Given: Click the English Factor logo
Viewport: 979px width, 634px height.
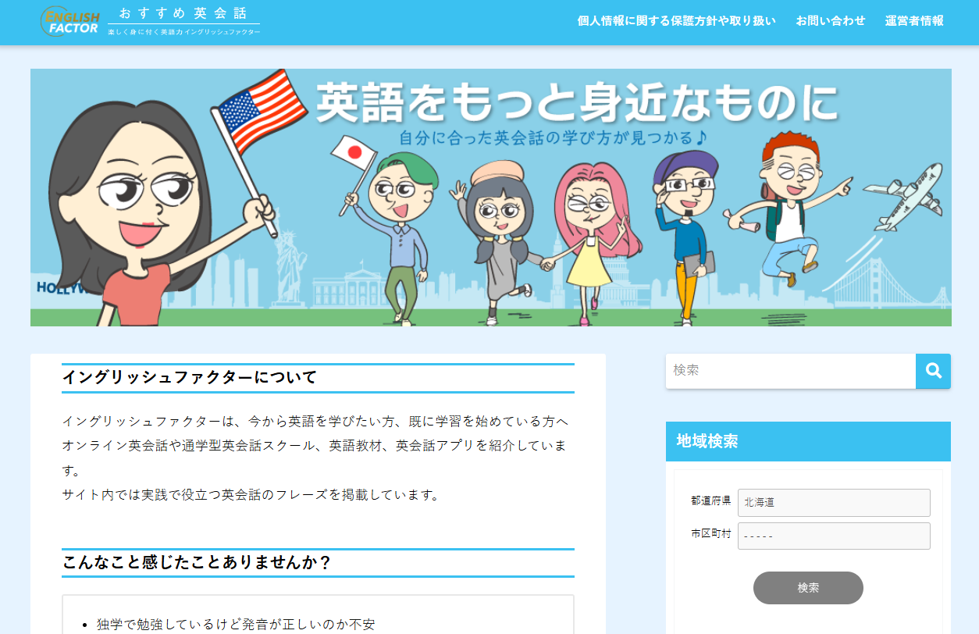Looking at the screenshot, I should tap(70, 22).
